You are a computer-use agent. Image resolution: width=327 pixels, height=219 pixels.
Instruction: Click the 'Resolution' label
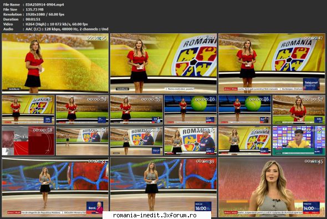[x=12, y=14]
